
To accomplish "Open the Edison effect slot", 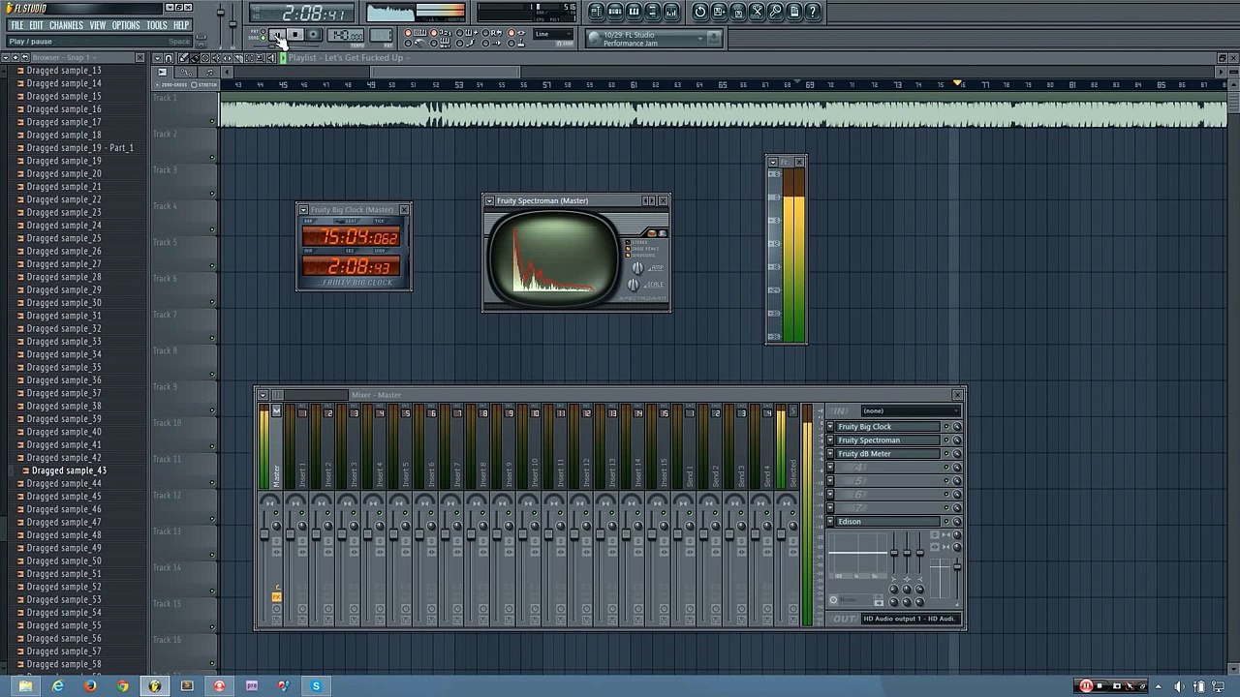I will [x=888, y=522].
